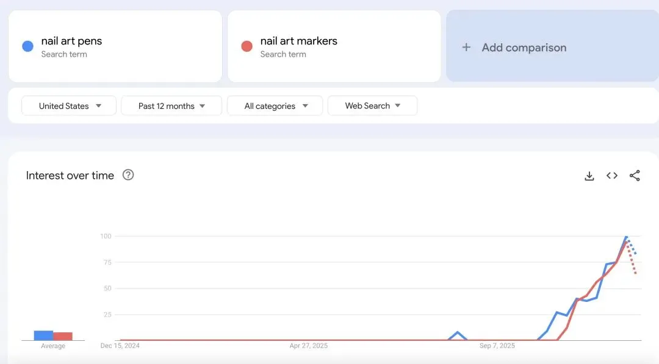Click the blue Average bar for nail art pens
This screenshot has height=364, width=659.
[x=43, y=335]
